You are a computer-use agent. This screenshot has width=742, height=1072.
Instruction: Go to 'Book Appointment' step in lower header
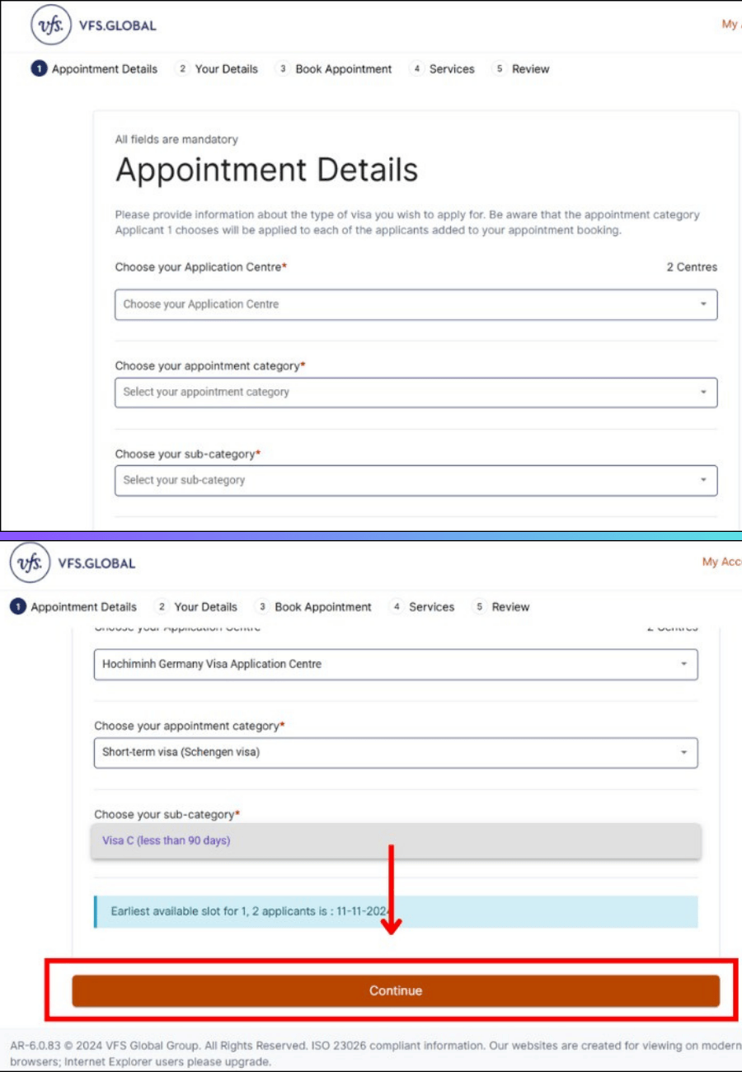click(323, 607)
